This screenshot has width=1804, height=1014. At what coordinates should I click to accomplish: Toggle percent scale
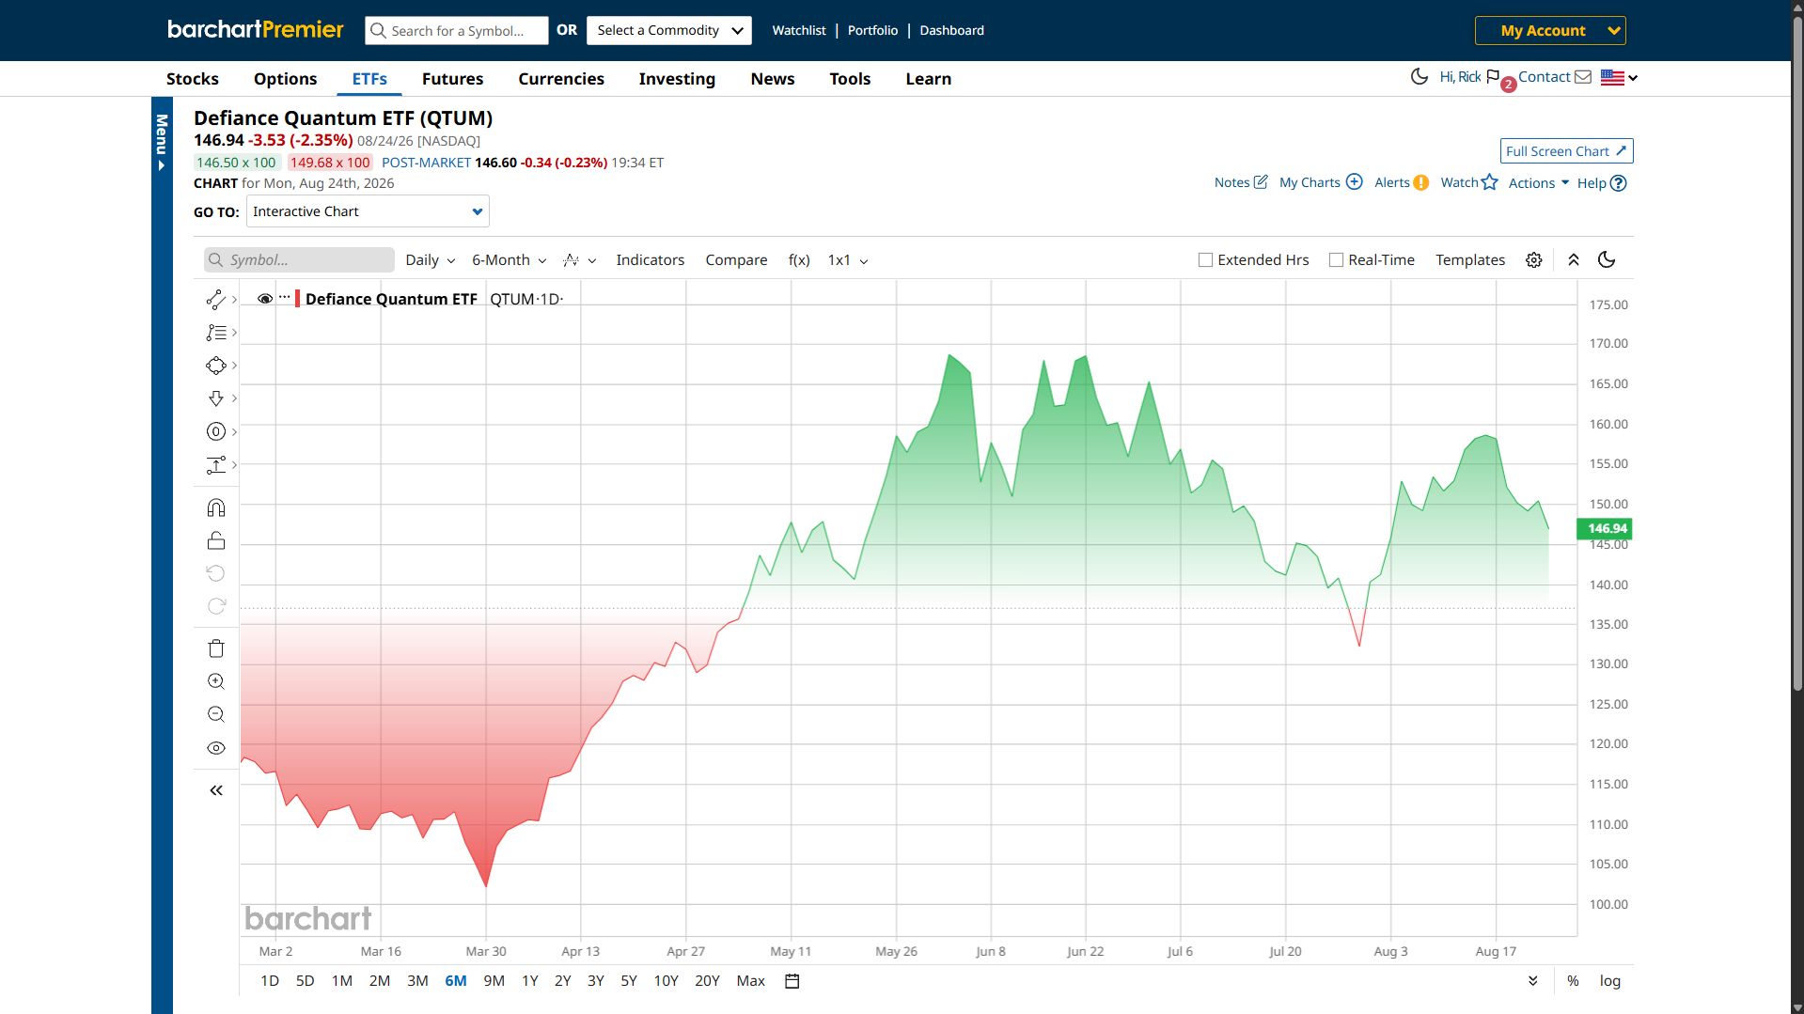click(1573, 981)
